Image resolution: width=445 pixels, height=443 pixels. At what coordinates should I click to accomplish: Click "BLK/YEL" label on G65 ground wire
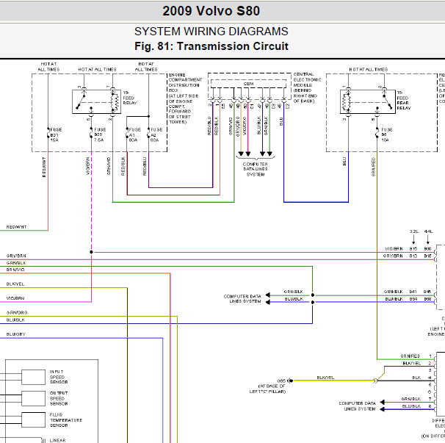[x=325, y=378]
